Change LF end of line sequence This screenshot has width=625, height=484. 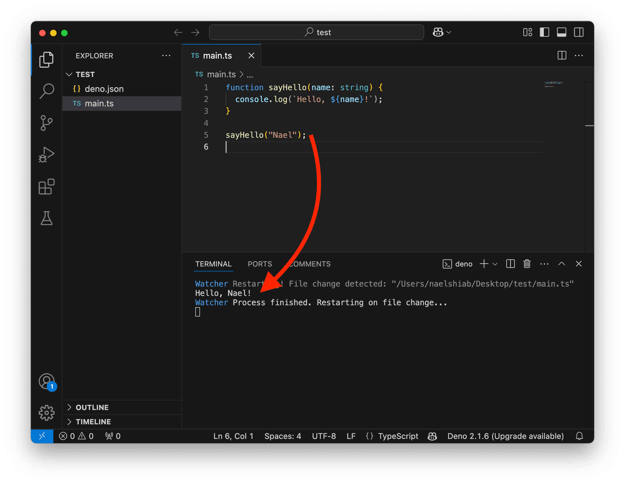pyautogui.click(x=351, y=436)
